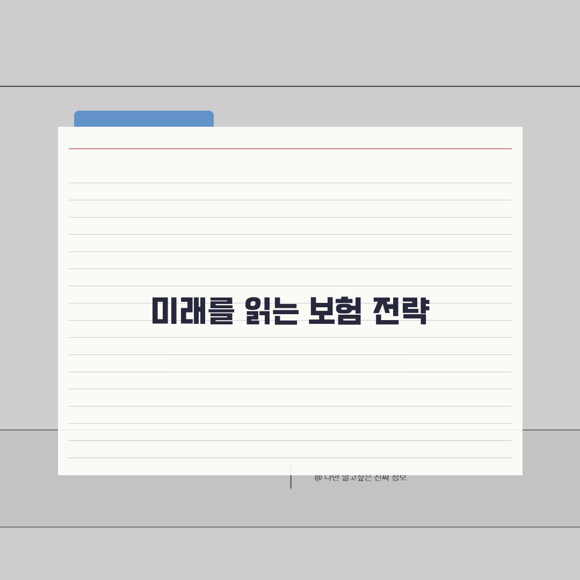Click the title text "미래를 읽는 보험 전략"
The image size is (580, 580).
pyautogui.click(x=291, y=311)
